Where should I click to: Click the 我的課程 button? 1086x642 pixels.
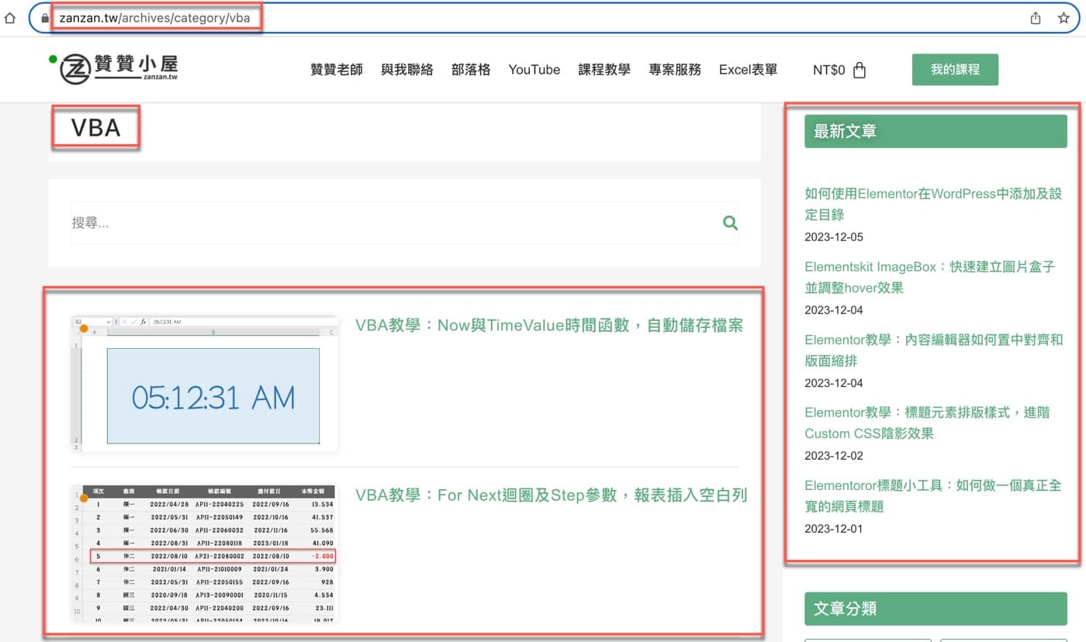pyautogui.click(x=955, y=70)
